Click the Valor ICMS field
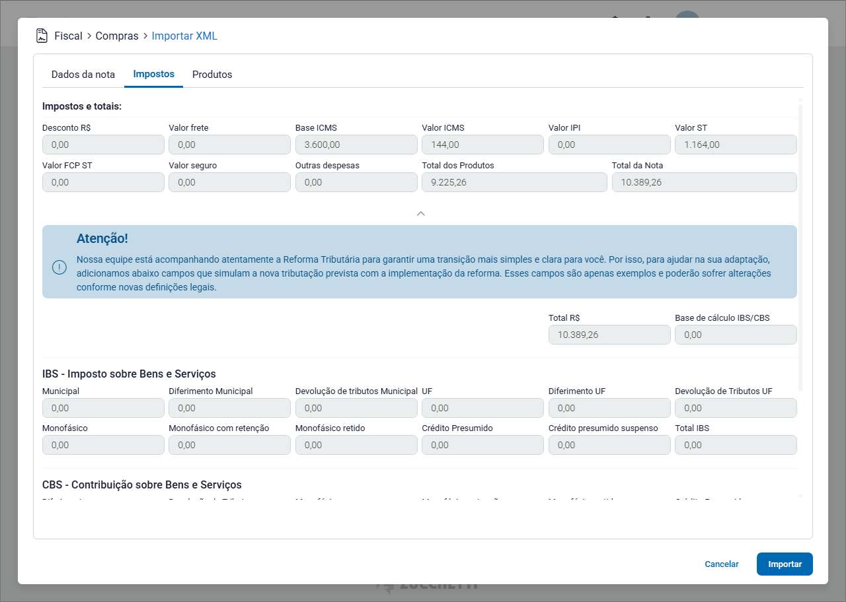Viewport: 846px width, 602px height. pos(482,145)
